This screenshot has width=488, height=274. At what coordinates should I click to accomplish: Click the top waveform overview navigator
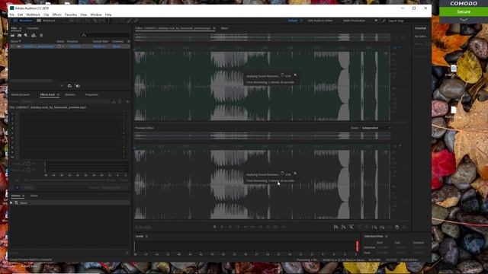click(x=262, y=37)
